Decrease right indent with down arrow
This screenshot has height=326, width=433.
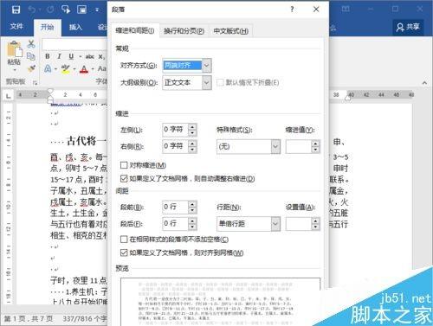point(192,150)
